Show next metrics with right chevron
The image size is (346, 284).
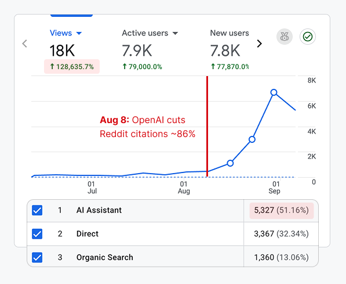pos(260,44)
